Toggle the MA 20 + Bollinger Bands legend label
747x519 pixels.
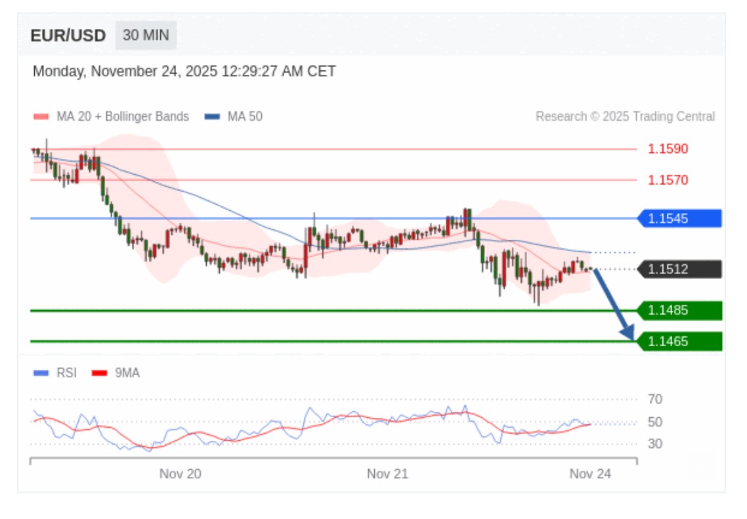click(123, 117)
